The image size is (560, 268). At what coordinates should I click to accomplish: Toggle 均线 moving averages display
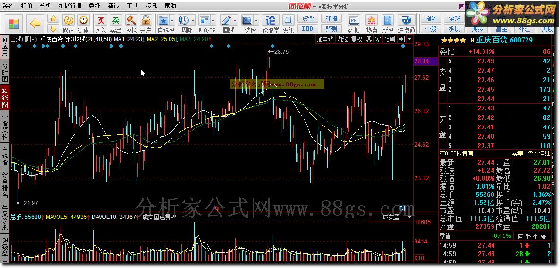(342, 39)
